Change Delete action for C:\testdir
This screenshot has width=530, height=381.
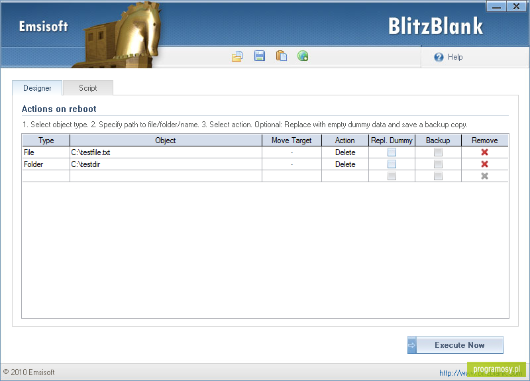[345, 164]
